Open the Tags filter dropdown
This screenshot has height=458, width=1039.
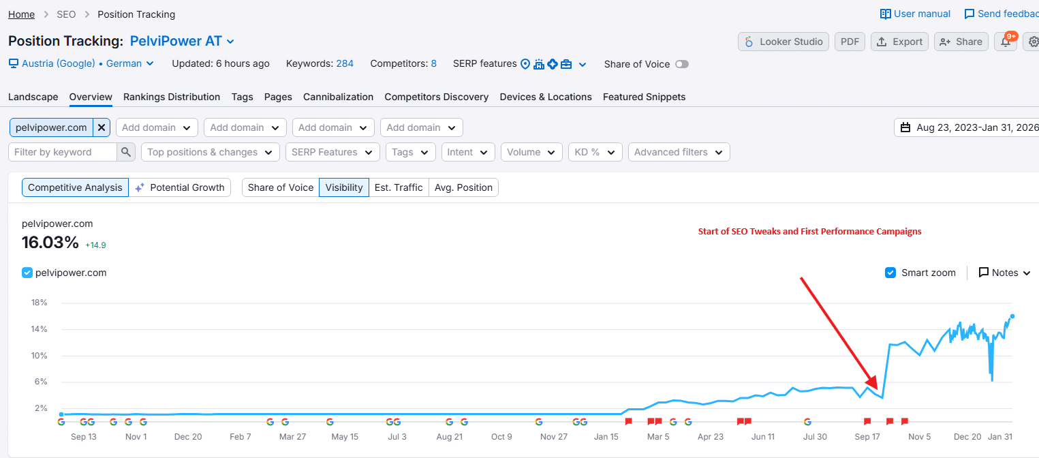click(410, 152)
